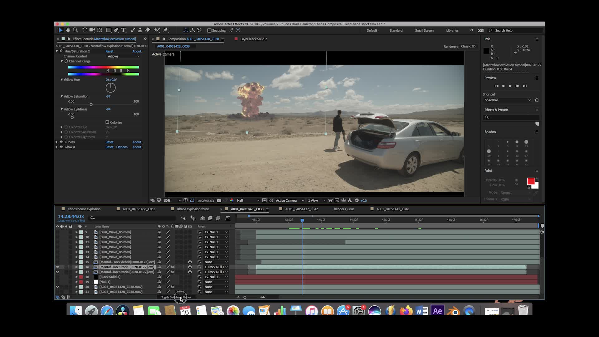Select the Clone Stamp tool
599x337 pixels.
coord(140,30)
